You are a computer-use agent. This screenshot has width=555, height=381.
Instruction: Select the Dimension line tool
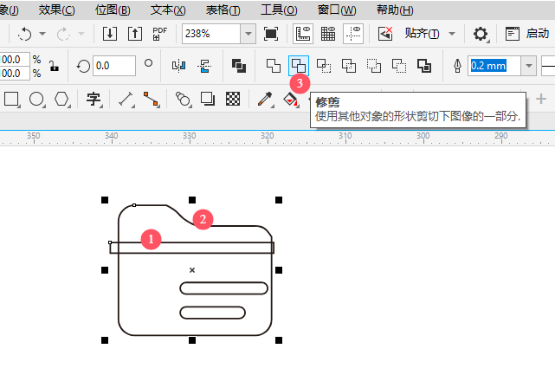[x=126, y=99]
